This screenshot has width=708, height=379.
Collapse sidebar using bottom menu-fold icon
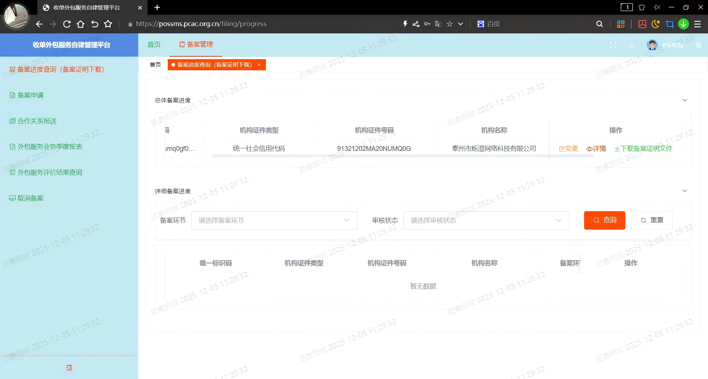69,368
